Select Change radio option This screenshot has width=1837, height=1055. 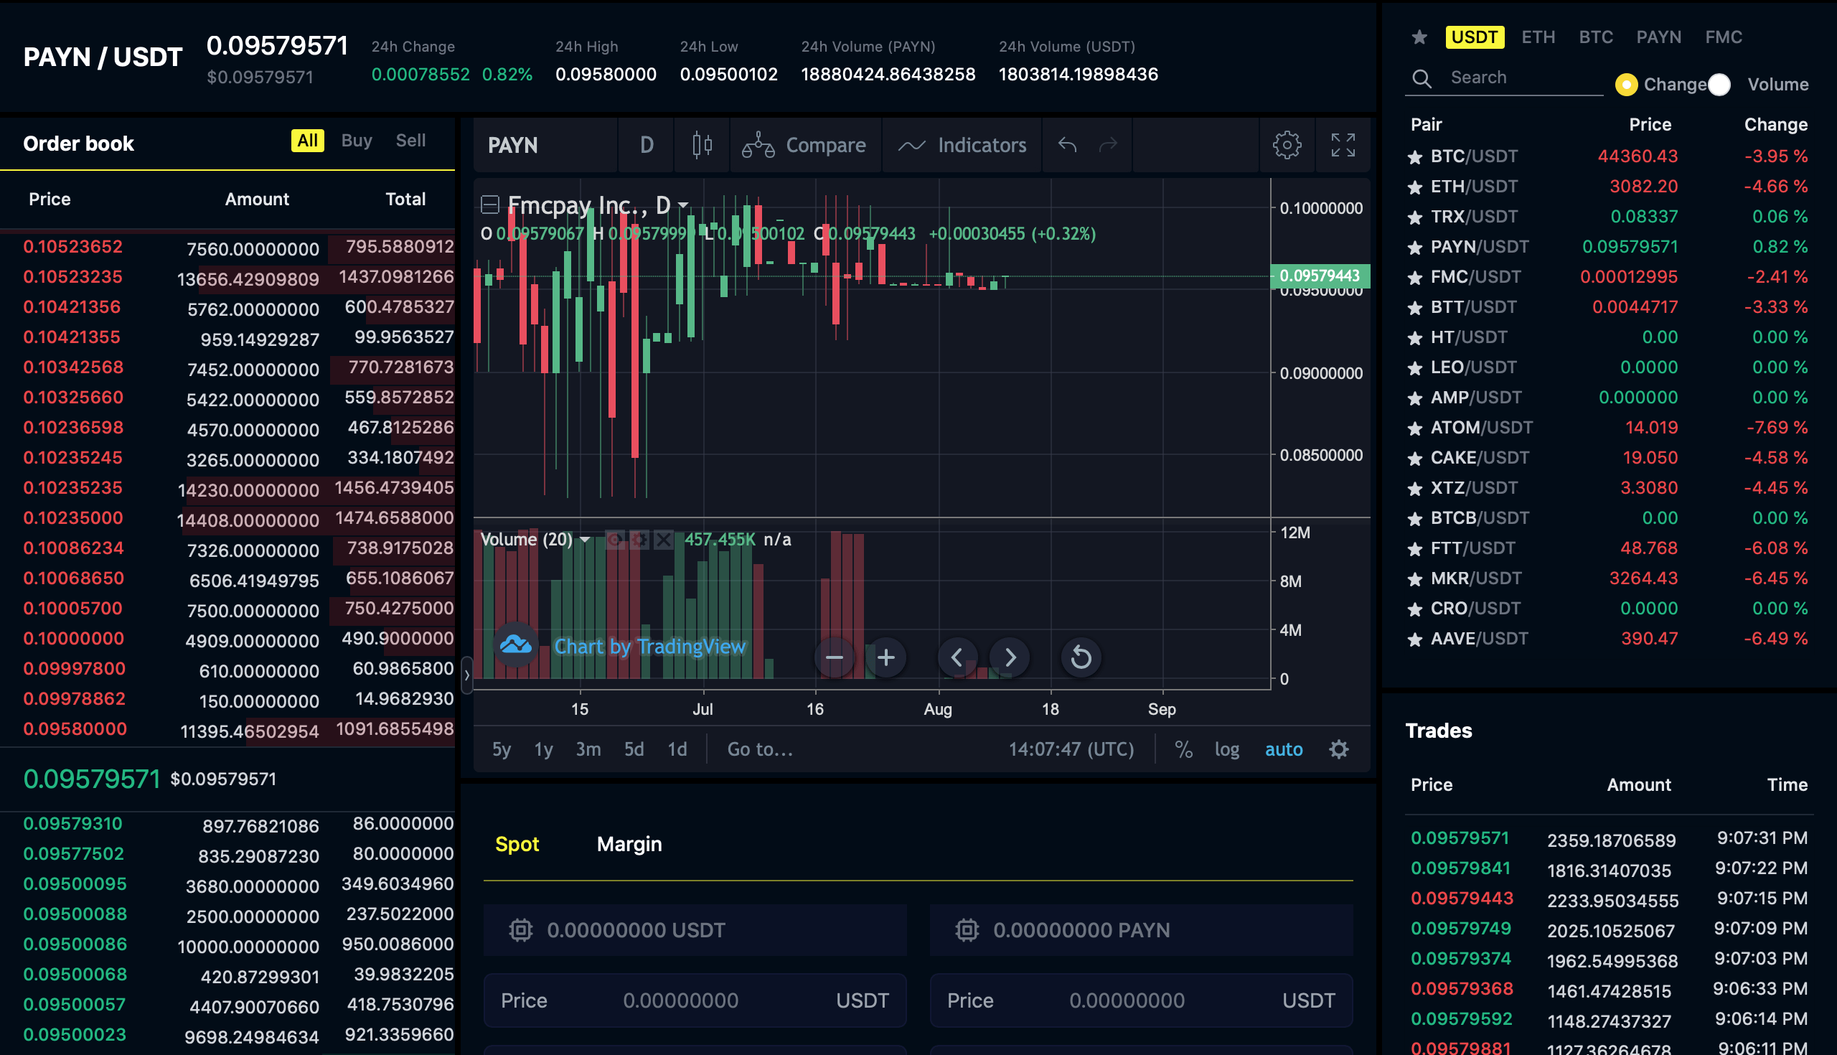tap(1626, 85)
